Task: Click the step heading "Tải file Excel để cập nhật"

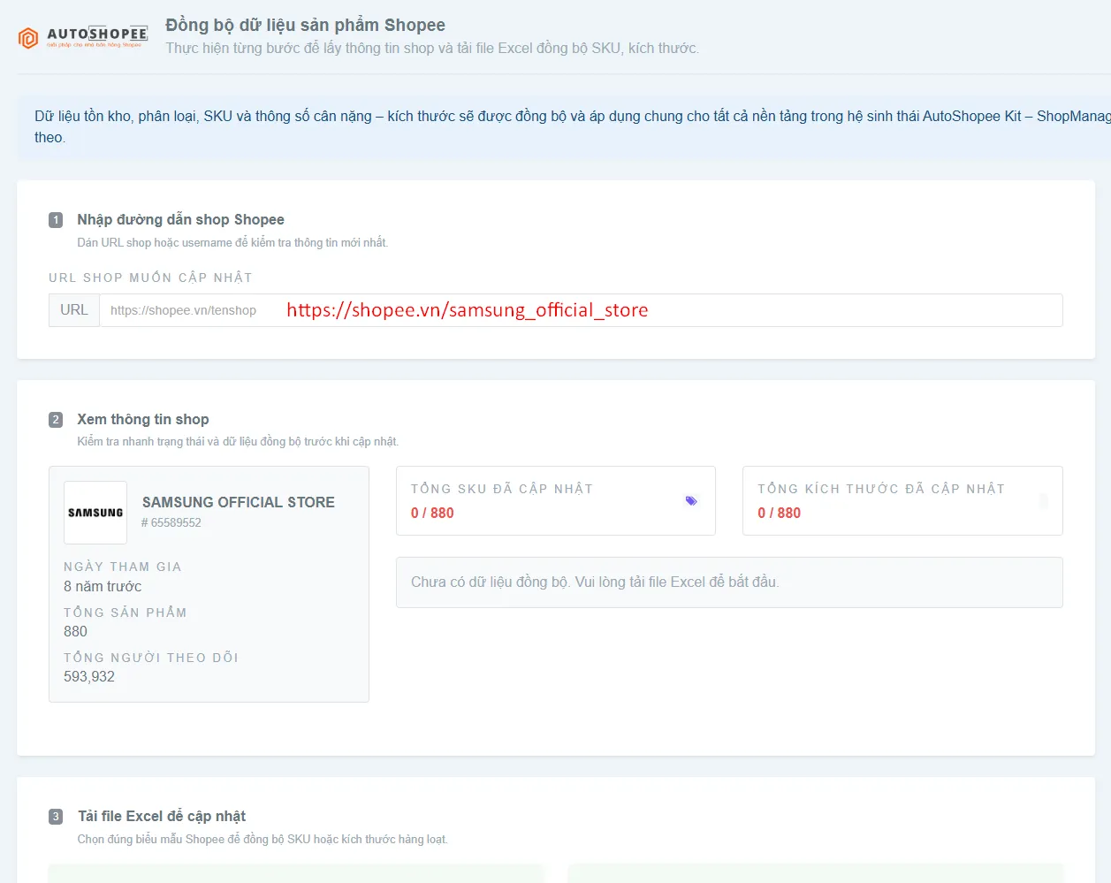Action: [162, 816]
